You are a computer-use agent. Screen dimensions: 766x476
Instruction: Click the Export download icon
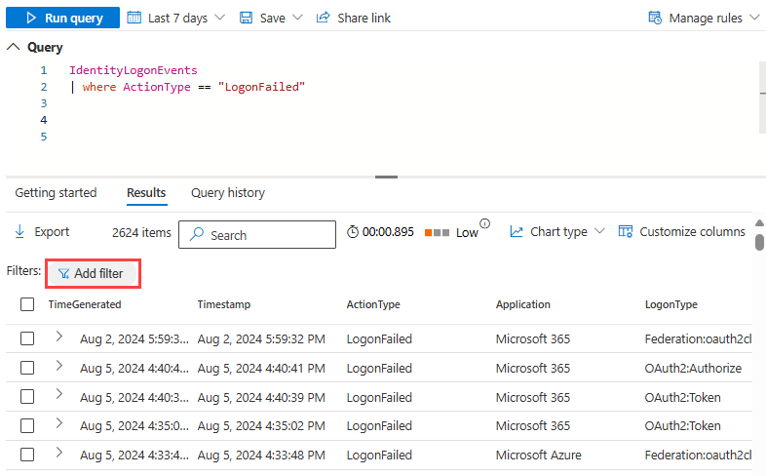pos(19,232)
